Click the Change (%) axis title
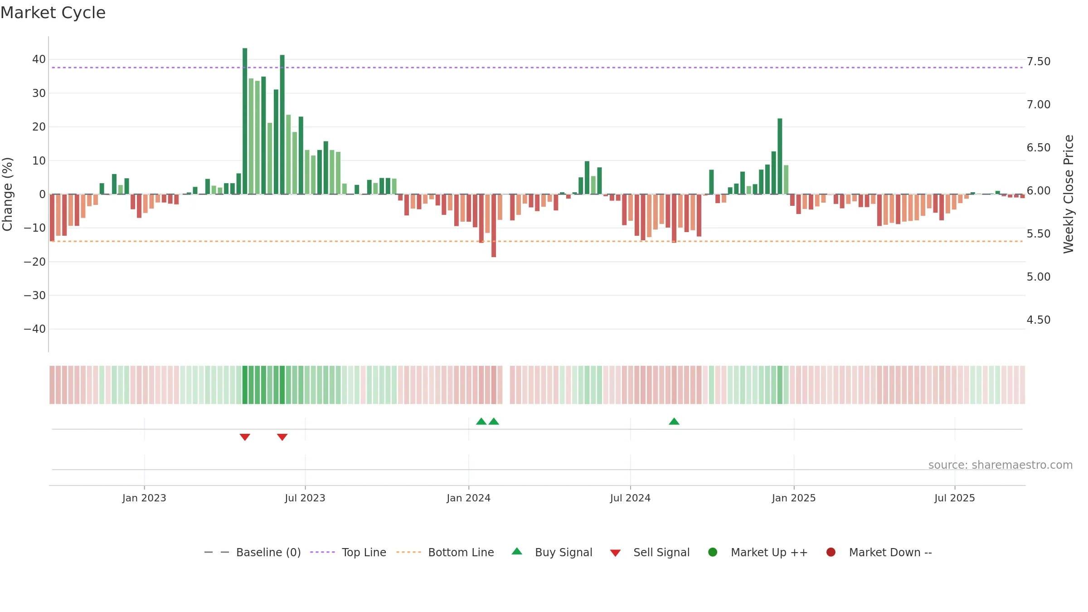1088x612 pixels. point(7,194)
